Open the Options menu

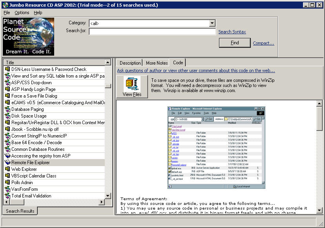[x=22, y=13]
